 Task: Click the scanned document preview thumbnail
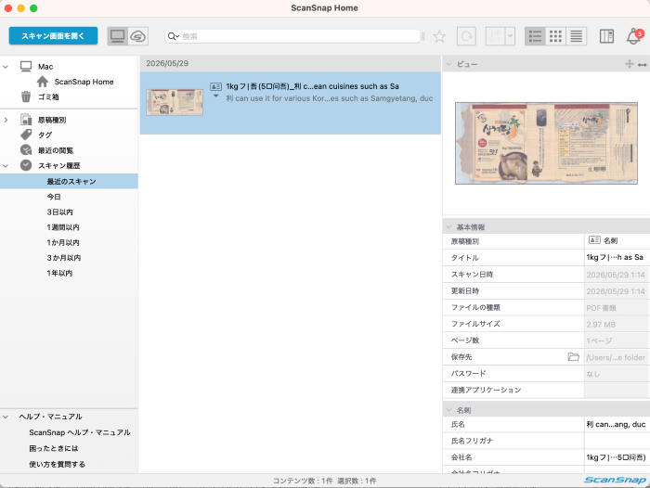pyautogui.click(x=175, y=102)
